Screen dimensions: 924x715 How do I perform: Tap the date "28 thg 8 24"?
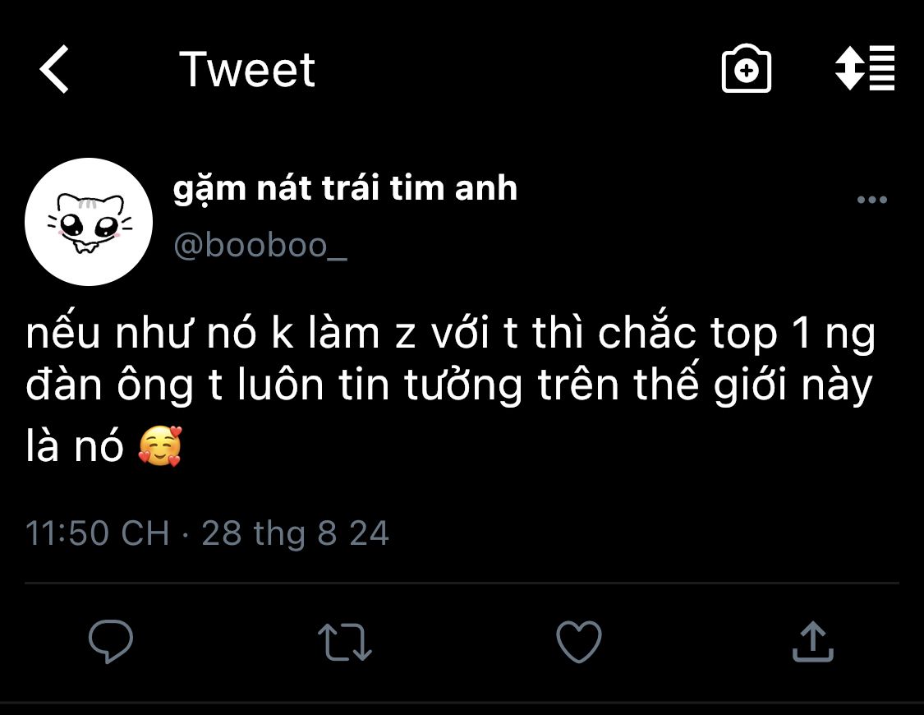click(295, 533)
